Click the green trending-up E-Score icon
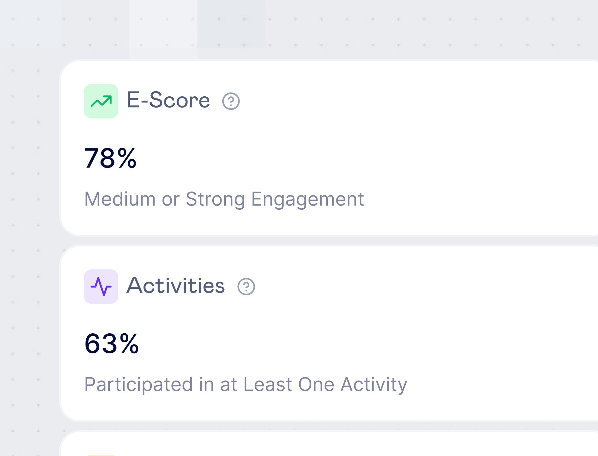 pyautogui.click(x=101, y=101)
